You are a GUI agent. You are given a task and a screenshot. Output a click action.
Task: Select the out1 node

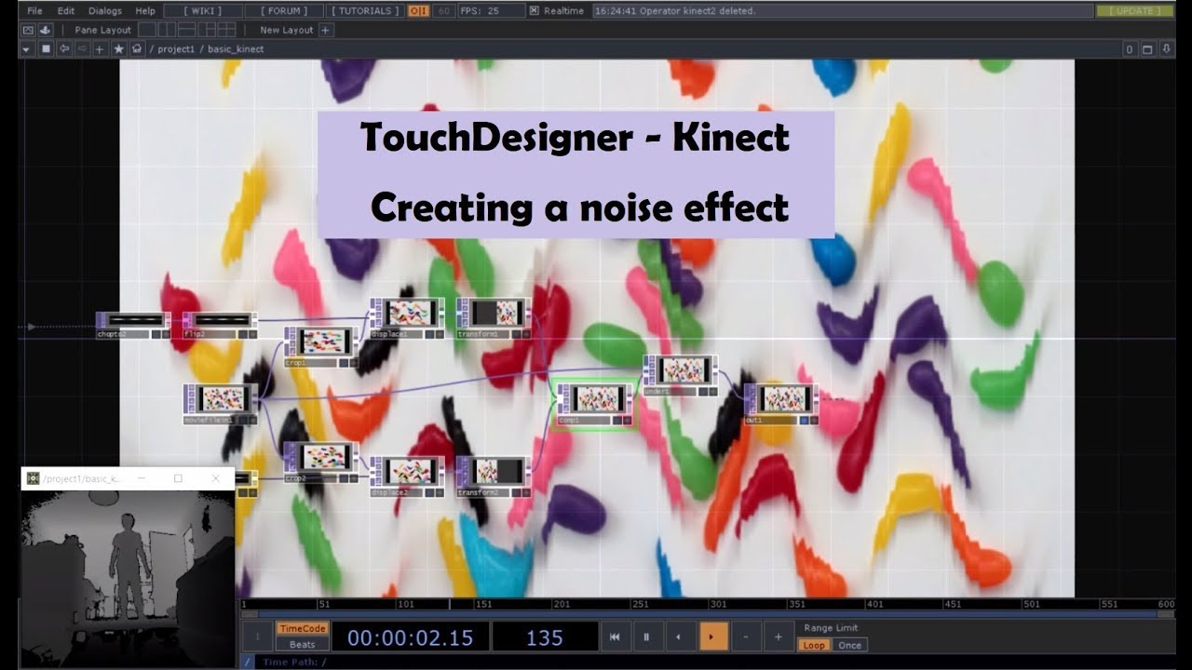[x=781, y=404]
